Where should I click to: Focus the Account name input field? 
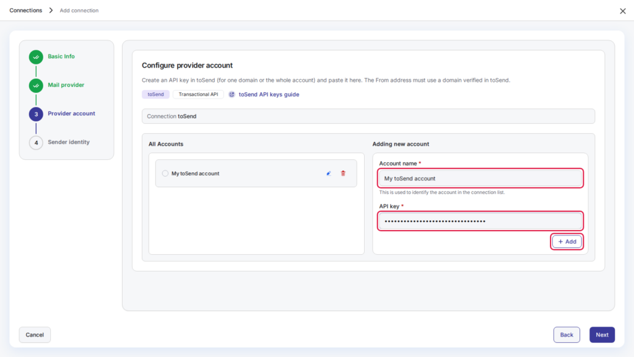click(480, 178)
